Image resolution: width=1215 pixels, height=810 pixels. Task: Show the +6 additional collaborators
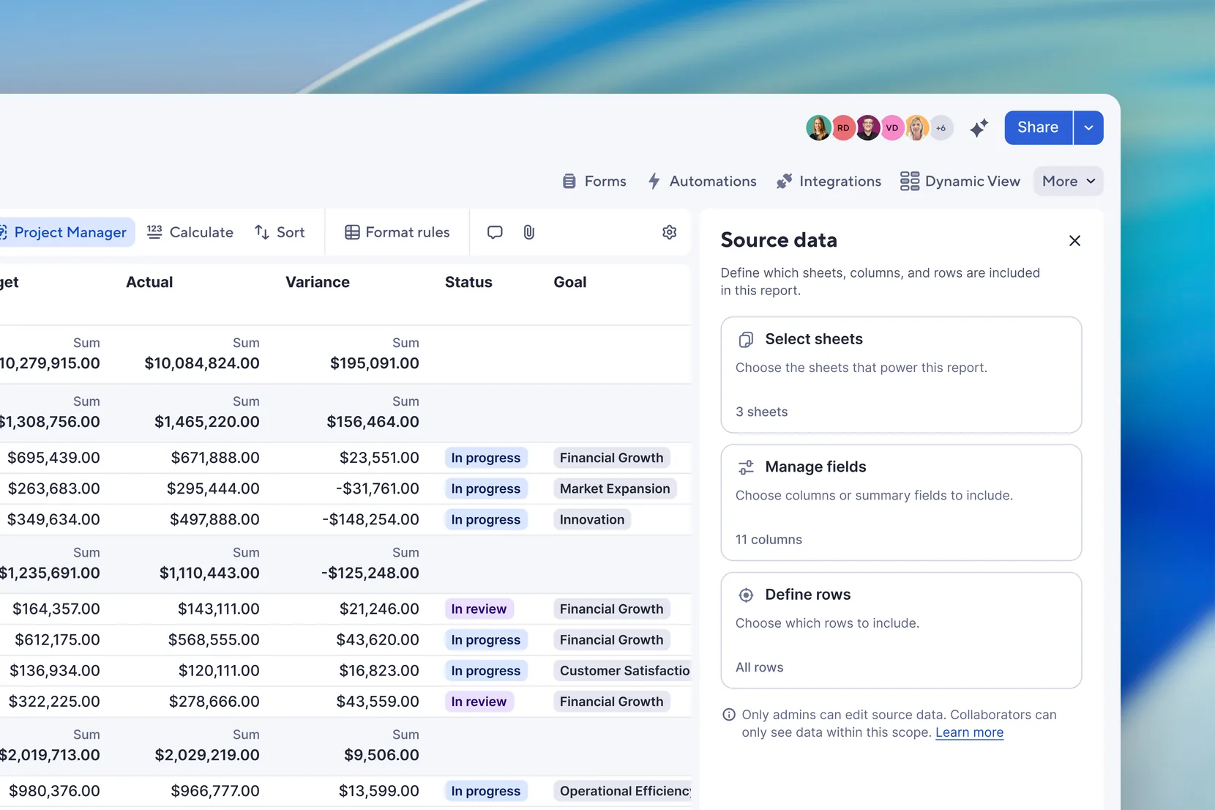point(941,127)
